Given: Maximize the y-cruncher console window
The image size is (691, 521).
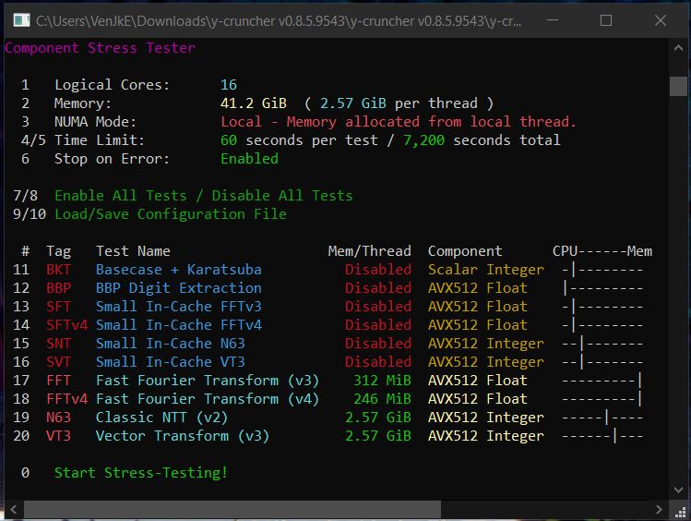Looking at the screenshot, I should (606, 19).
